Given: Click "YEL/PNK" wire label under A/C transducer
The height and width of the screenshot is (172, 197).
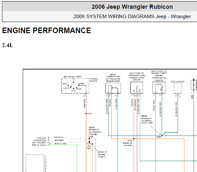Looking at the screenshot, I should click(110, 103).
